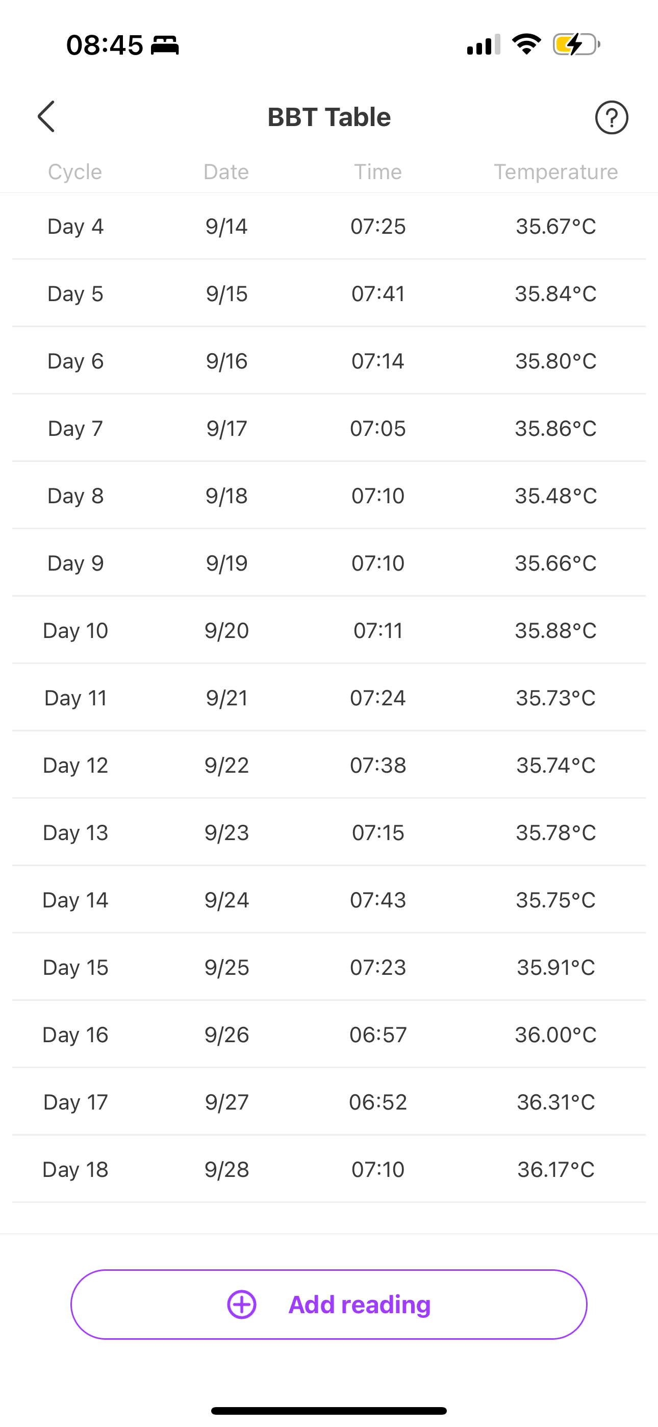Tap the 35.48°C temperature reading

click(555, 496)
